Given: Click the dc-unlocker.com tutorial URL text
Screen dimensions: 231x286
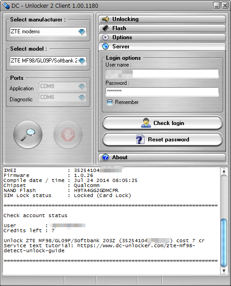Looking at the screenshot, I should (100, 248).
